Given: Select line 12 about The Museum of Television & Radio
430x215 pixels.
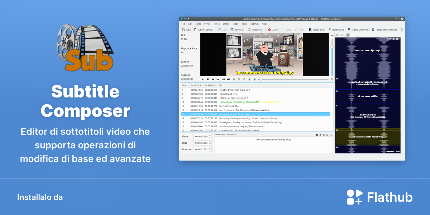Looking at the screenshot, I should 255,110.
